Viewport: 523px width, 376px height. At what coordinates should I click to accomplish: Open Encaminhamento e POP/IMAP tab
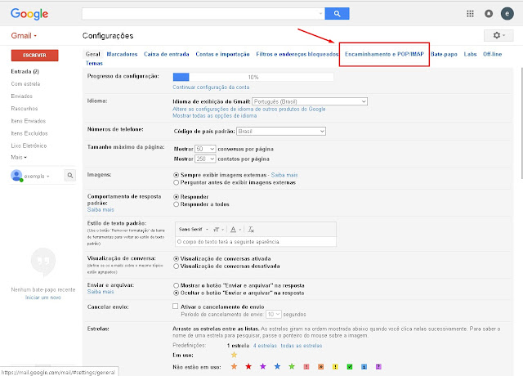coord(384,54)
